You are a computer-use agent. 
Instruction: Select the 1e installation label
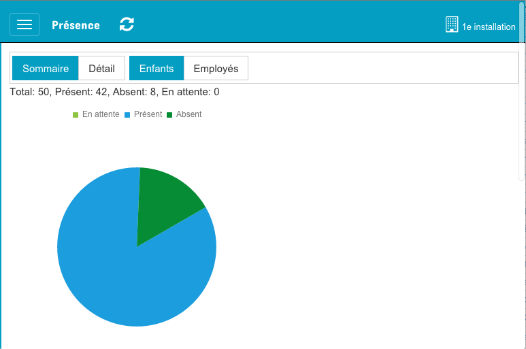pyautogui.click(x=489, y=27)
